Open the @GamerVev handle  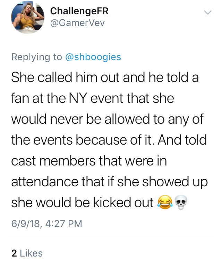(77, 23)
